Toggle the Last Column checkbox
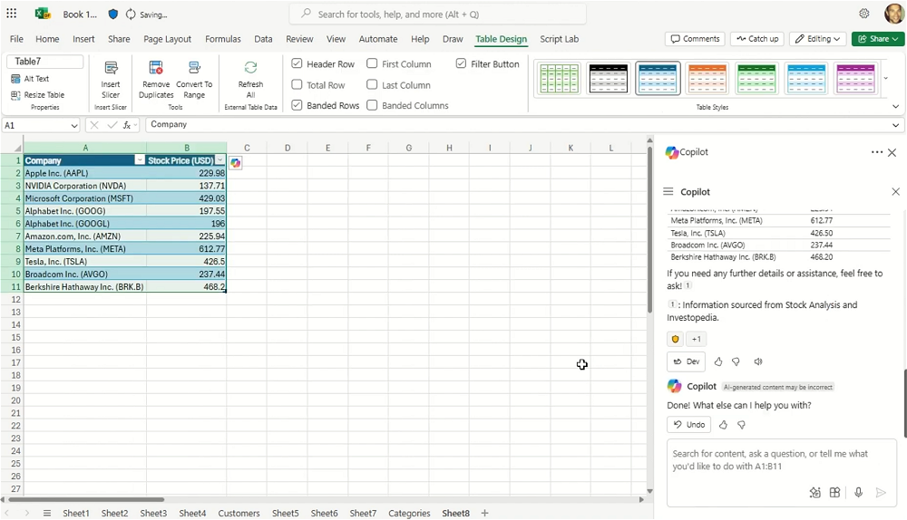The height and width of the screenshot is (520, 907). pyautogui.click(x=372, y=84)
